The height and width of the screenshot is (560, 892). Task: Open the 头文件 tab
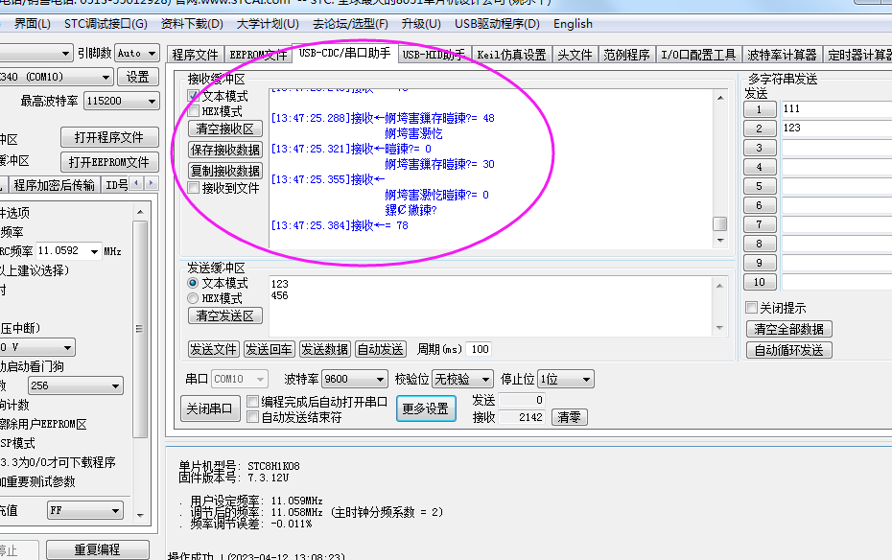coord(575,55)
